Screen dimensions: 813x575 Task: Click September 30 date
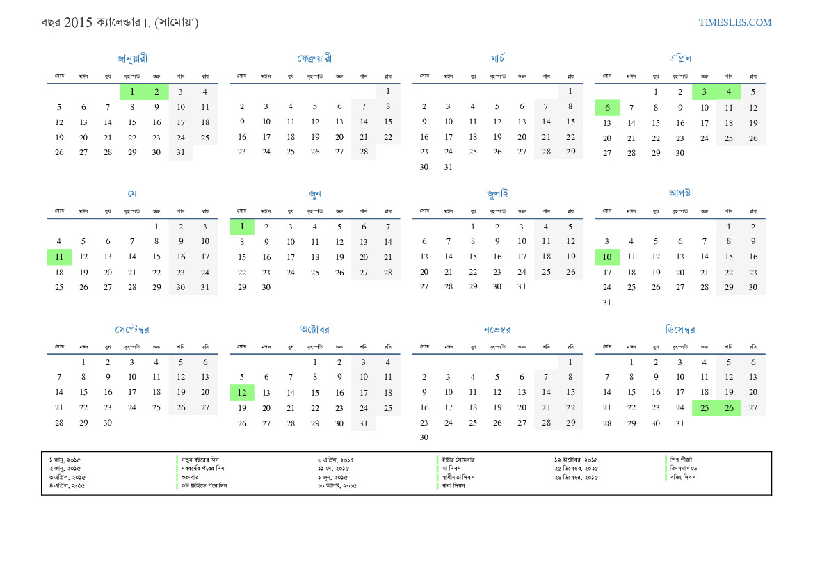[108, 423]
